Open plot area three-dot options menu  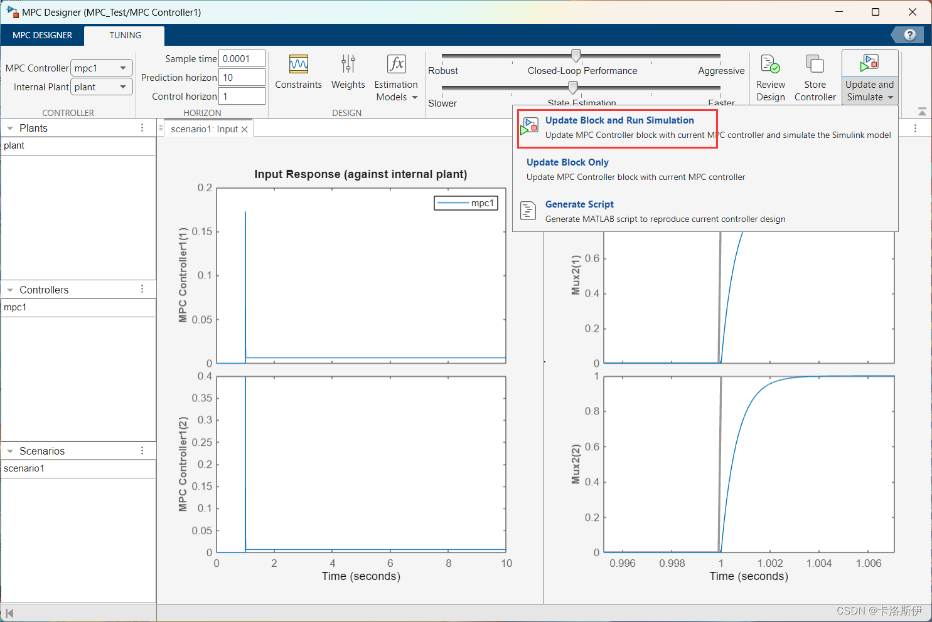tap(916, 128)
